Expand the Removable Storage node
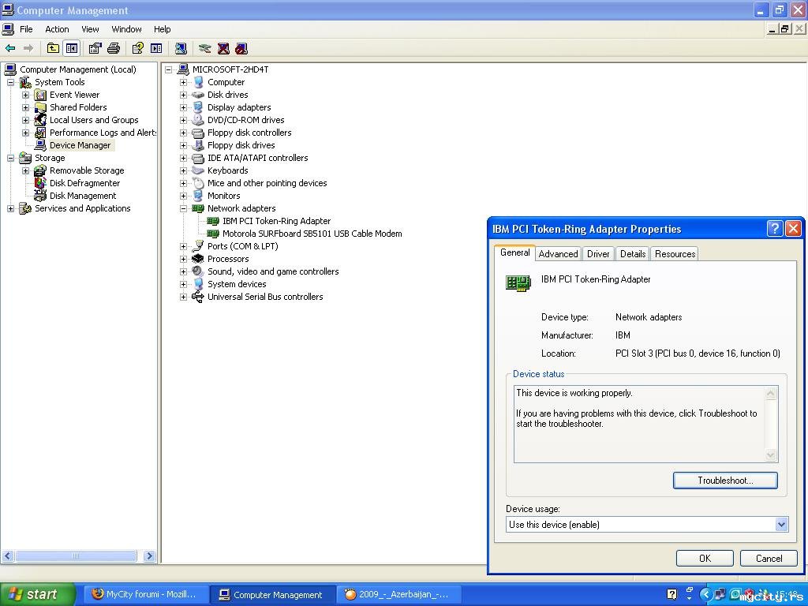 [25, 170]
